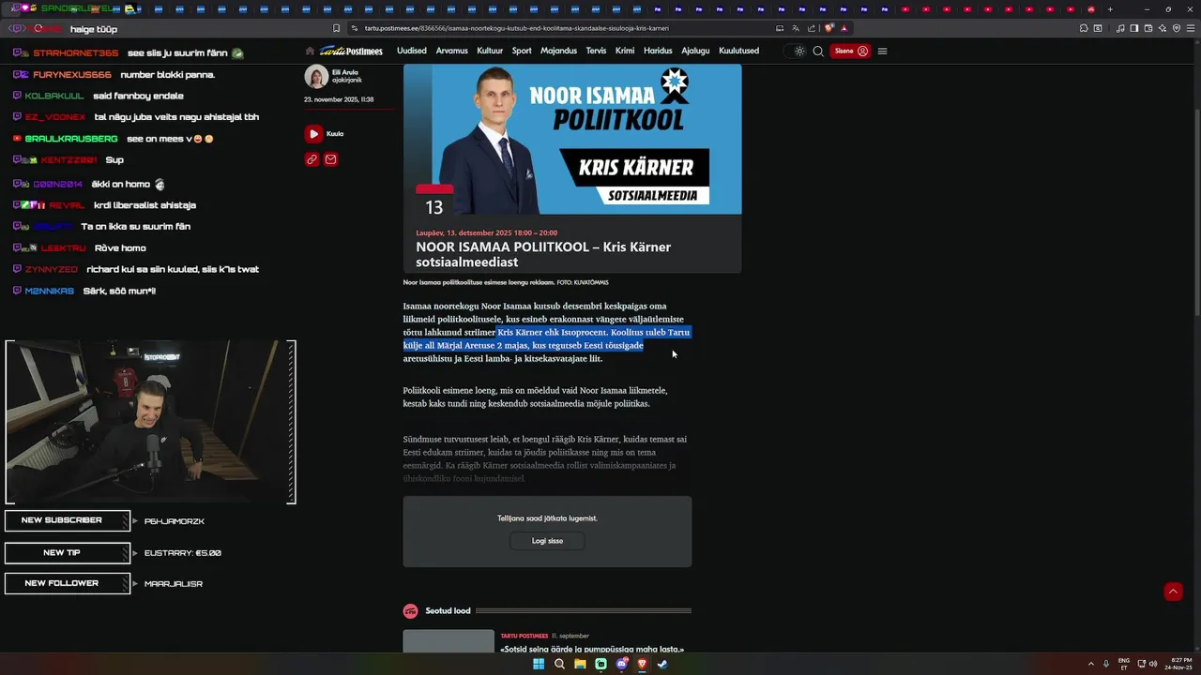Screen dimensions: 1201x675
Task: Click NEW FOLLOWER alert label
Action: (67, 583)
